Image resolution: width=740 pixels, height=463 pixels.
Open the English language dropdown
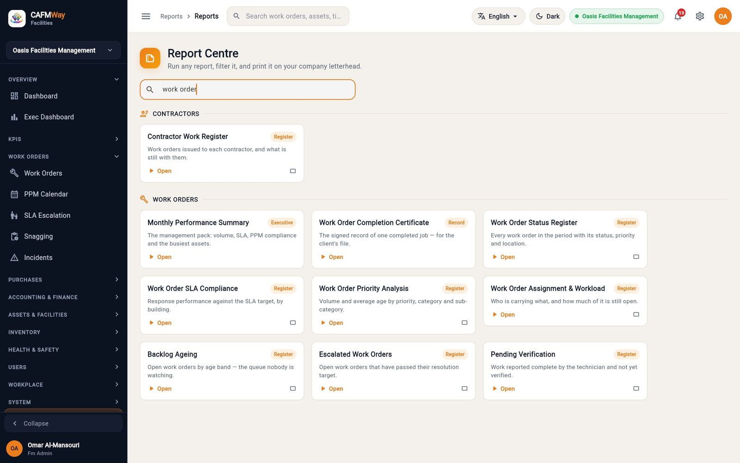[498, 16]
